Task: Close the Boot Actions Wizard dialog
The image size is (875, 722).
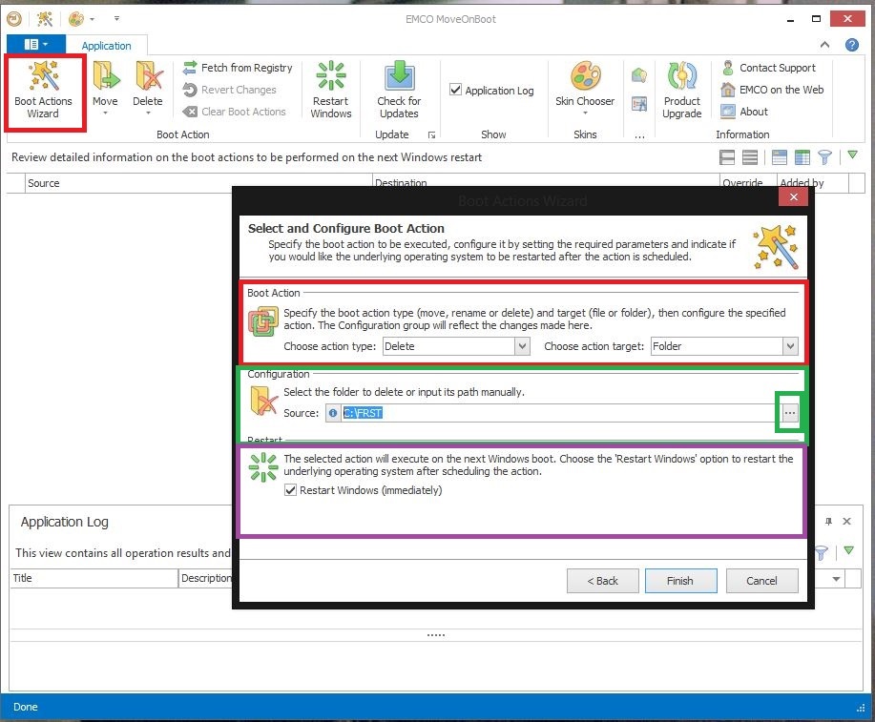Action: click(x=794, y=197)
